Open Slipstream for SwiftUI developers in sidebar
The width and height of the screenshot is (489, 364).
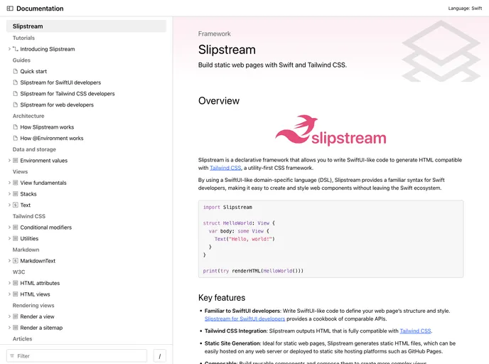pyautogui.click(x=60, y=82)
